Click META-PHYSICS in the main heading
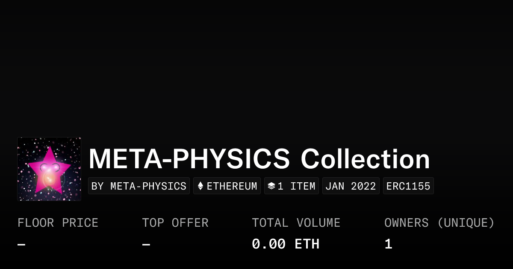The width and height of the screenshot is (513, 269). [189, 159]
